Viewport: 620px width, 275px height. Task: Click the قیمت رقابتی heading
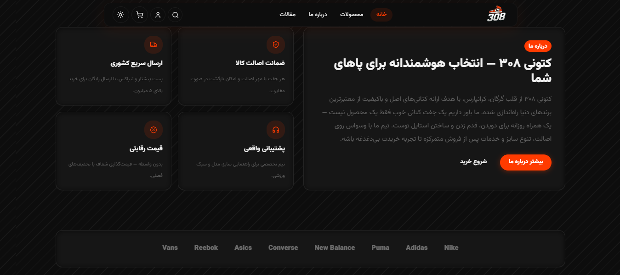pyautogui.click(x=146, y=148)
